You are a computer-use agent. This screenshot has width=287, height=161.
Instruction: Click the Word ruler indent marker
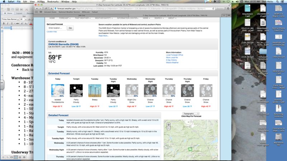[11, 28]
